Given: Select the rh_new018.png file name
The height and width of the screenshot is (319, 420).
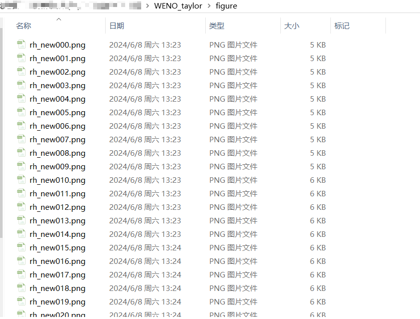Looking at the screenshot, I should point(58,288).
